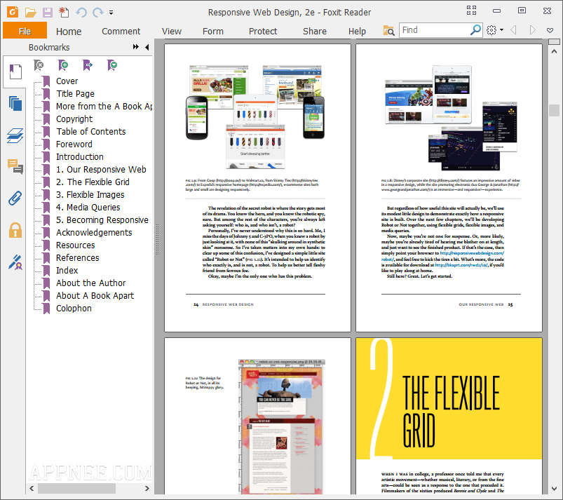
Task: Save document using the floppy disk icon
Action: point(48,13)
